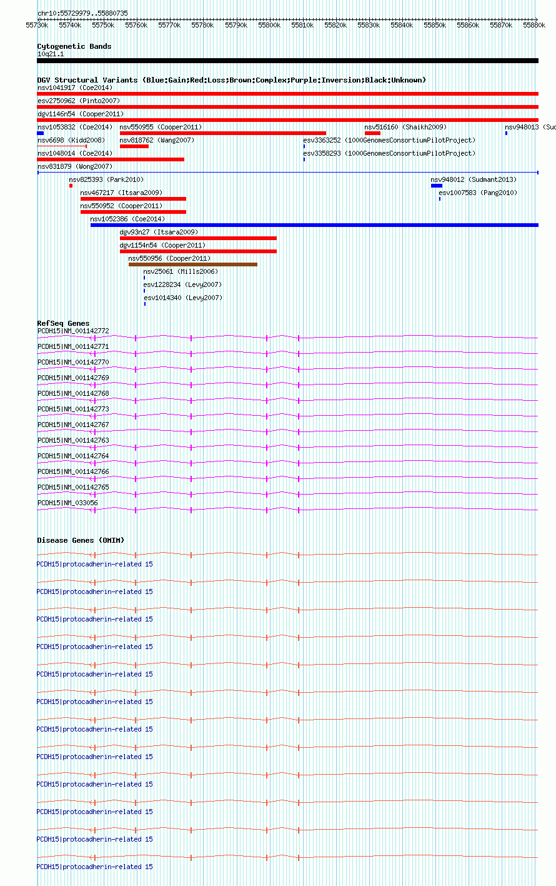Viewport: 556px width, 886px height.
Task: Click the black 10q21.1 cytogenetic band bar
Action: point(287,61)
